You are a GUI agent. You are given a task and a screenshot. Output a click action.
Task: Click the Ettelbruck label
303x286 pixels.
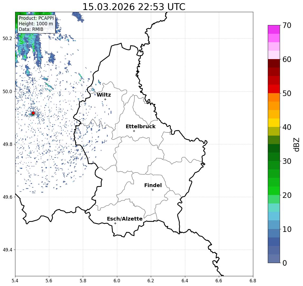pos(141,126)
